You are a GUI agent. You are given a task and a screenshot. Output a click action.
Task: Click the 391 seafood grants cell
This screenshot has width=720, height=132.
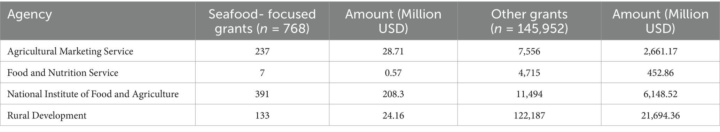tap(262, 94)
